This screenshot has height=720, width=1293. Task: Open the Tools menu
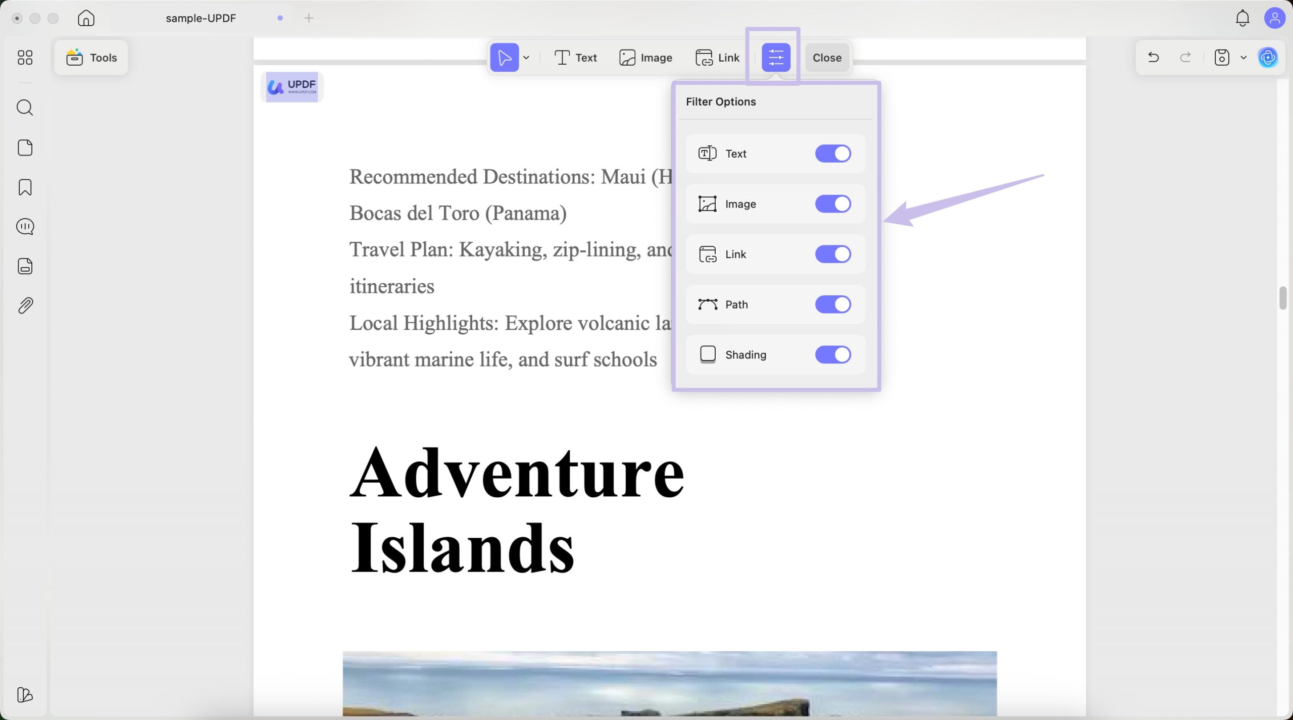coord(90,57)
